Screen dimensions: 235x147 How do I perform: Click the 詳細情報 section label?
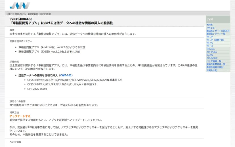coord(14,62)
